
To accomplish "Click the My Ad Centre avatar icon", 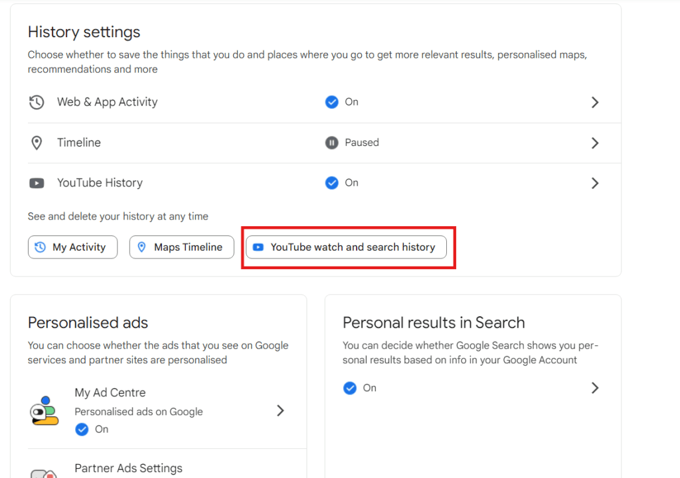I will pyautogui.click(x=44, y=410).
